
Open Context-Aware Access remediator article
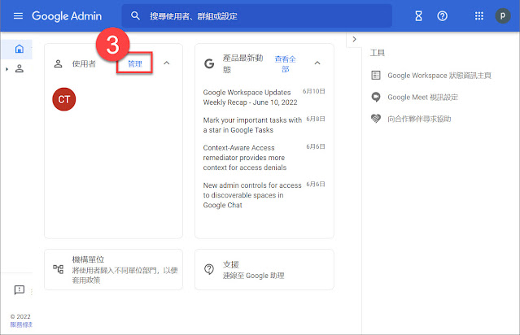[x=244, y=158]
